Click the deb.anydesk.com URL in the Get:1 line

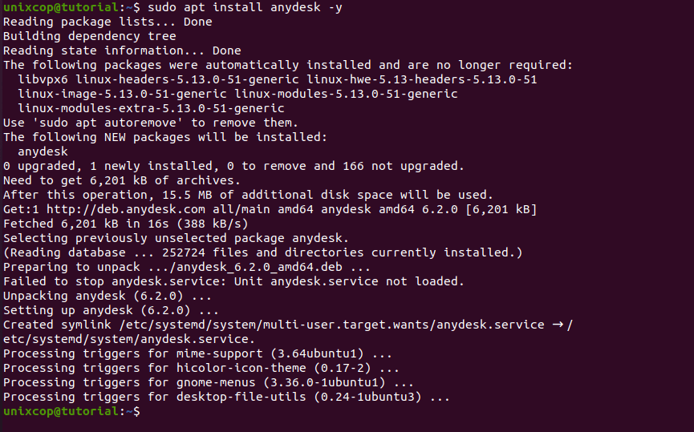[126, 209]
